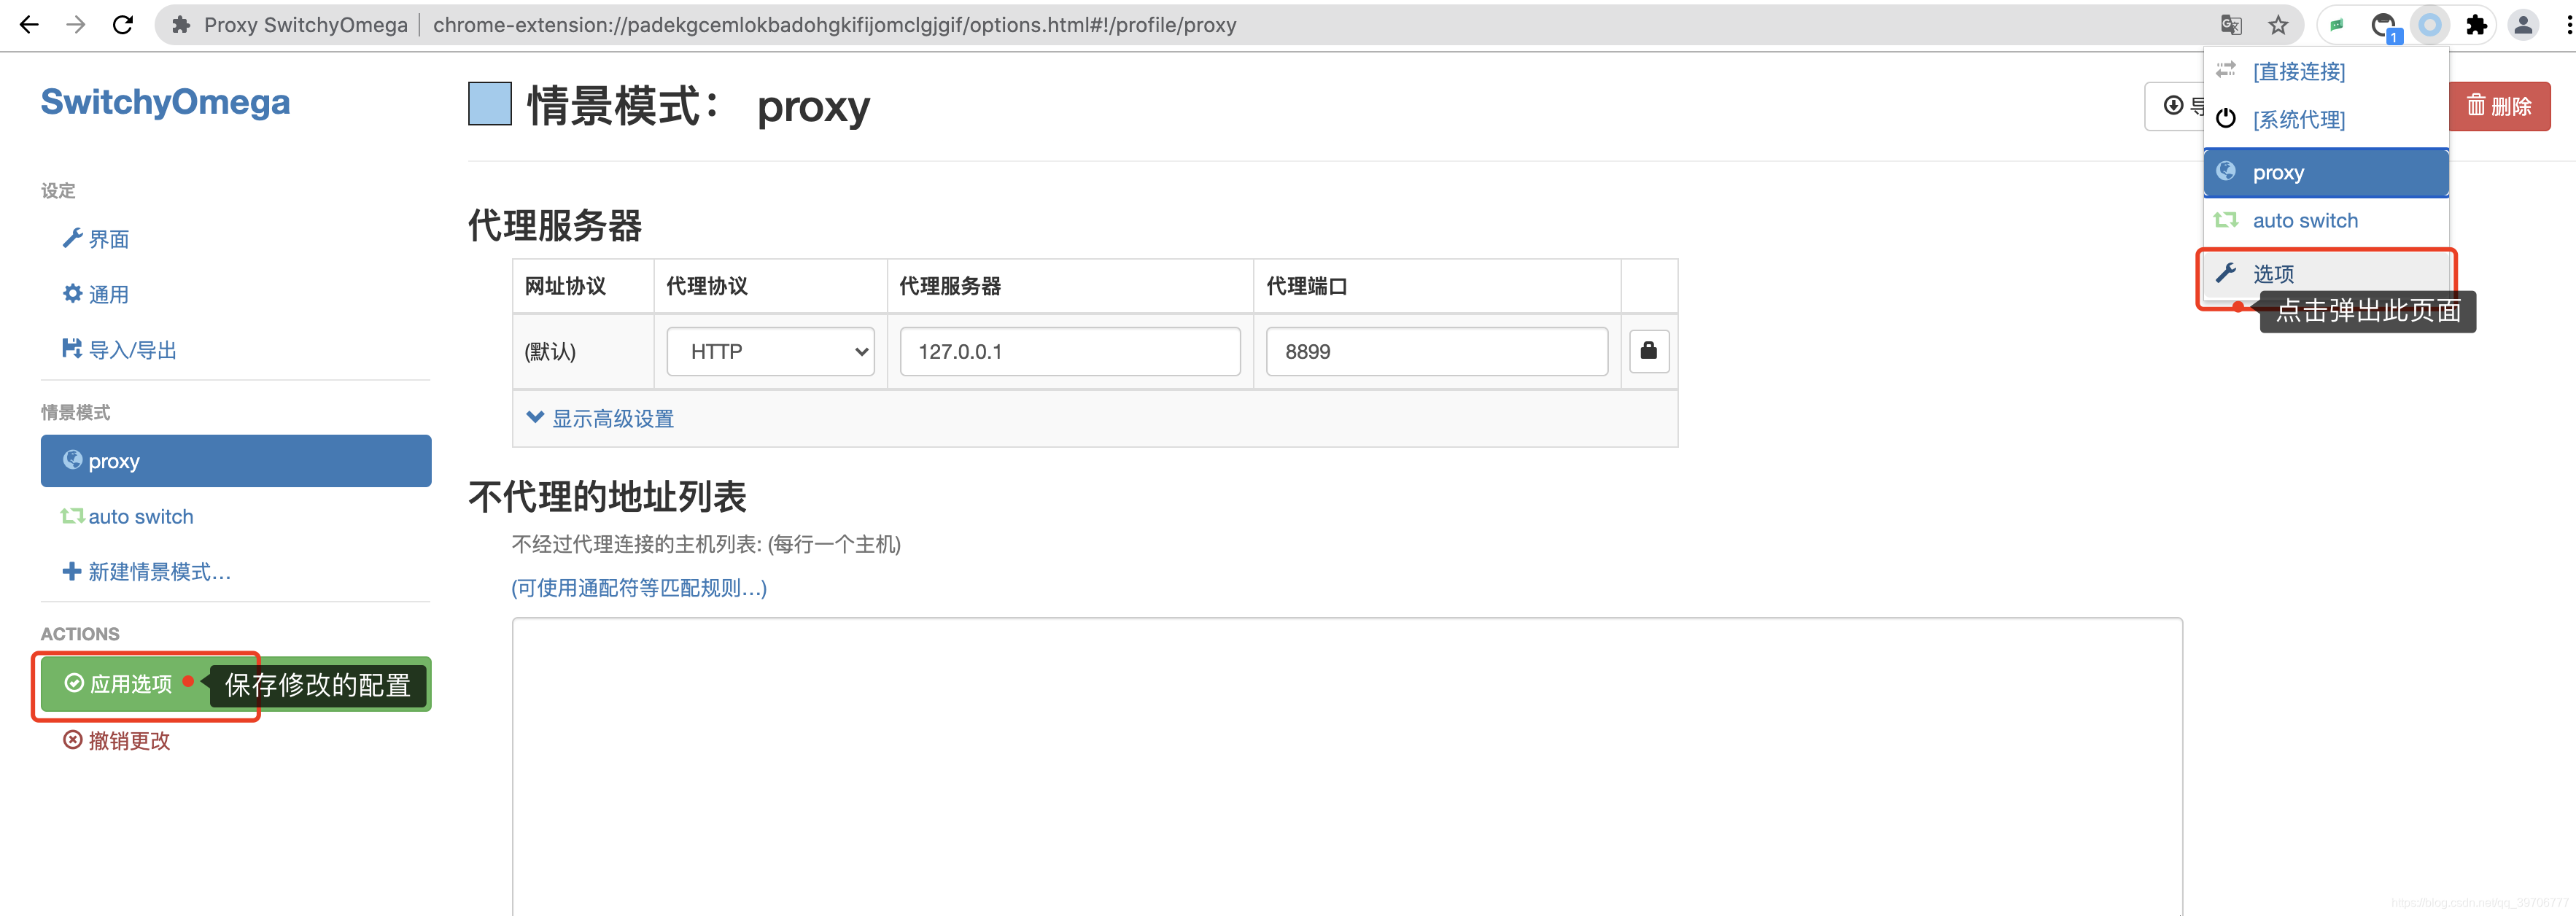Click the 代理服务器 field with 127.0.0.1
Screen dimensions: 2576x916
(x=1070, y=352)
